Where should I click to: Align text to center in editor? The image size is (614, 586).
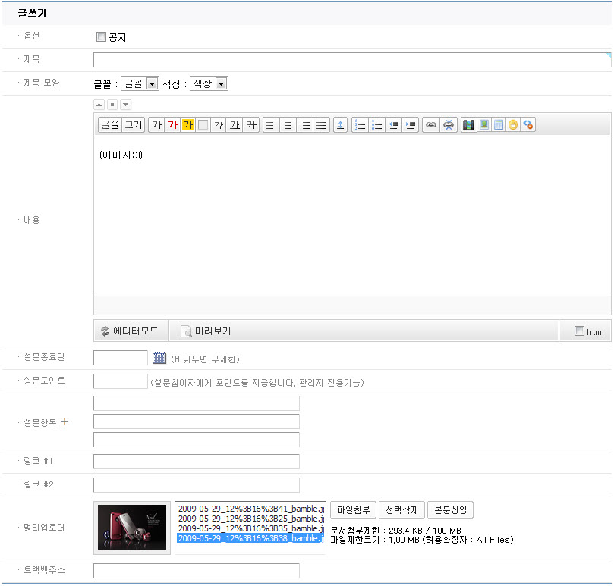(288, 125)
